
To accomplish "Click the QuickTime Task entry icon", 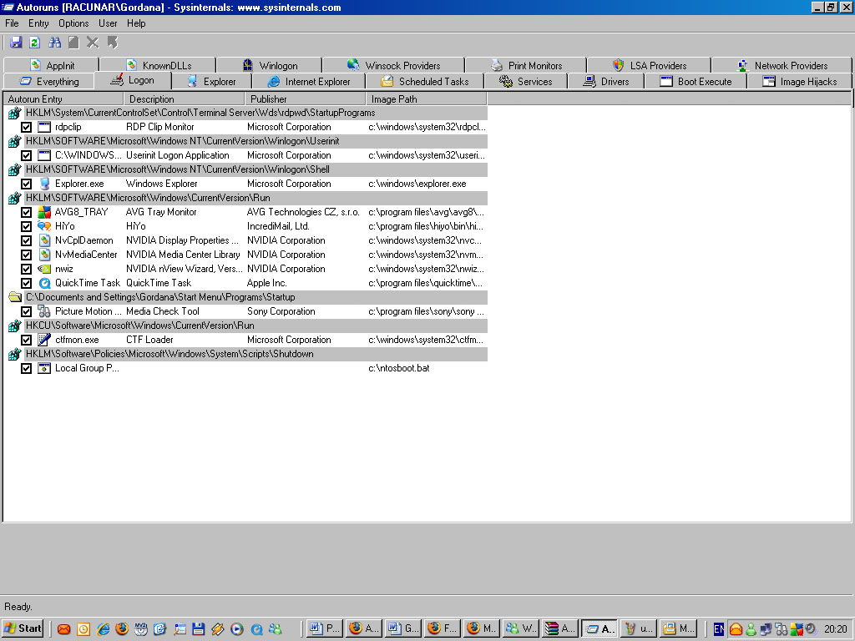I will [44, 283].
